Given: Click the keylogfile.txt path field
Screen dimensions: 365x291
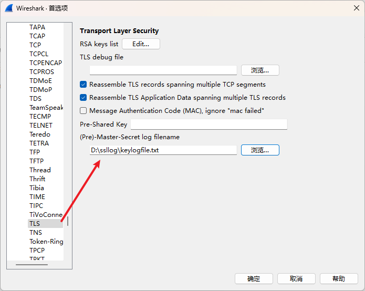Looking at the screenshot, I should coord(163,150).
